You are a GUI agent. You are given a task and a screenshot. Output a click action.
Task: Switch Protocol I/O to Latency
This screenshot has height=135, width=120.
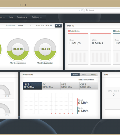click(x=93, y=74)
